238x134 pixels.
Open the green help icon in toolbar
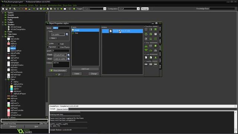[74, 9]
